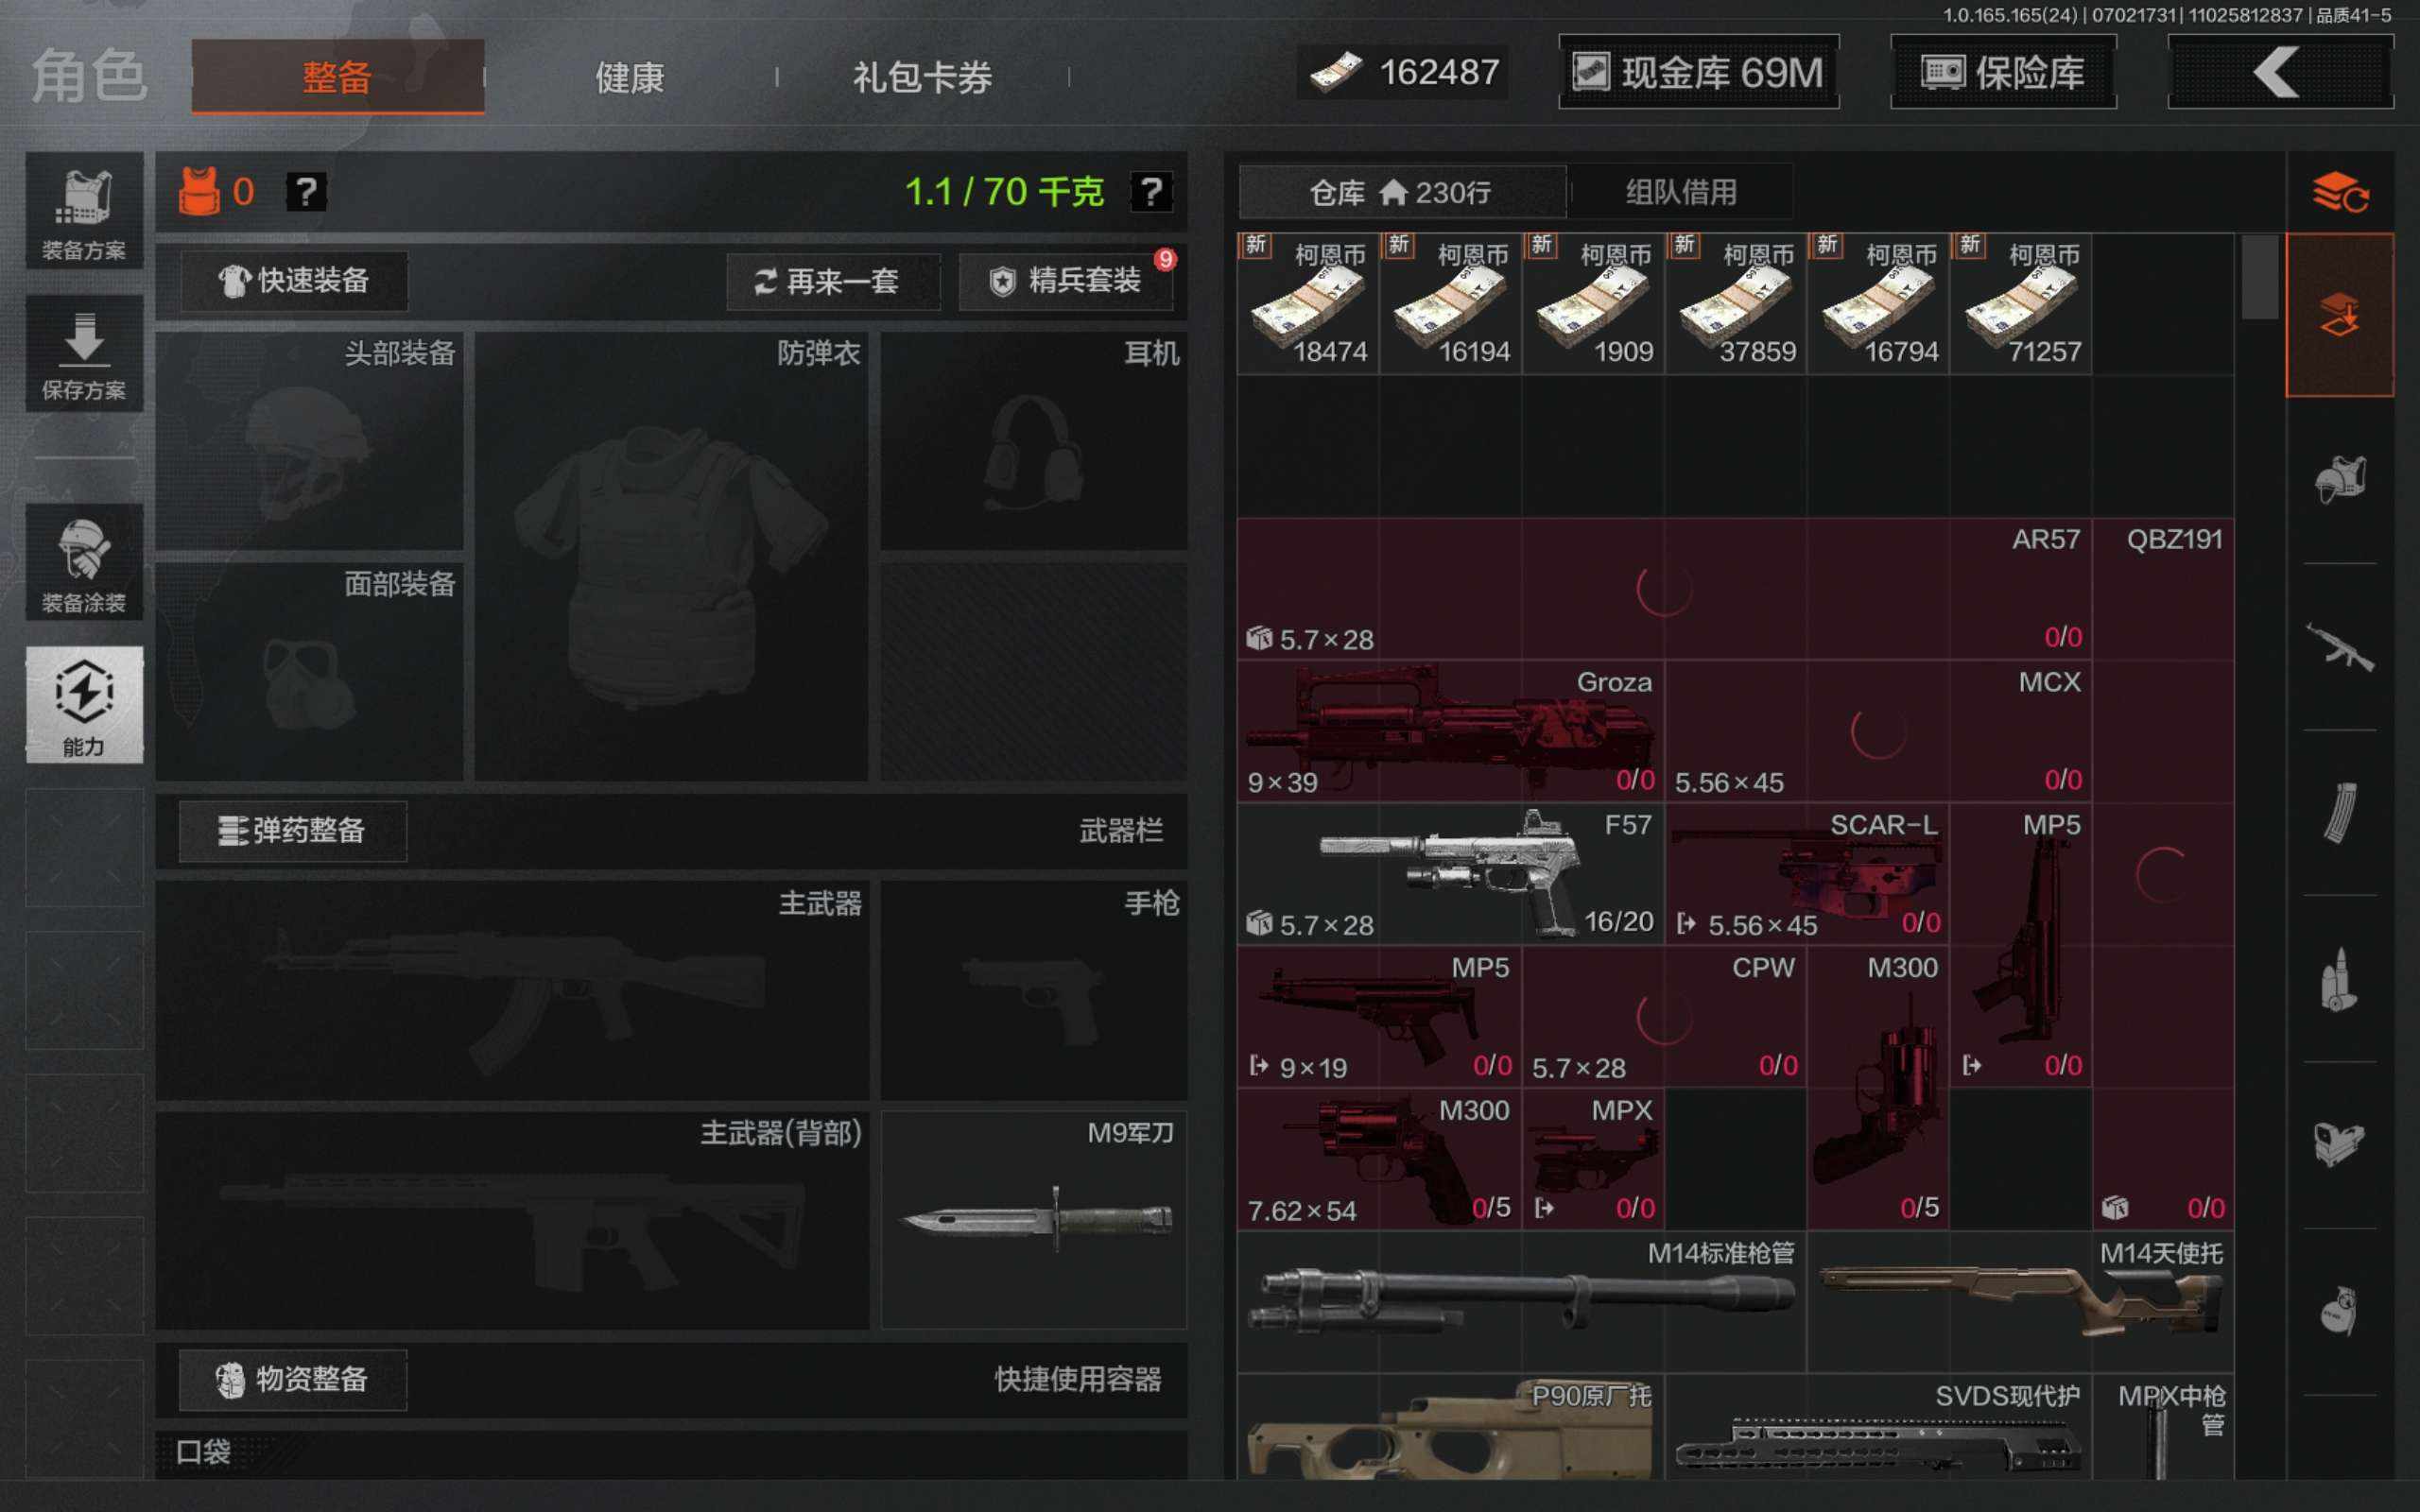Select the AR57 item in warehouse
Viewport: 2420px width, 1512px height.
pos(1664,588)
